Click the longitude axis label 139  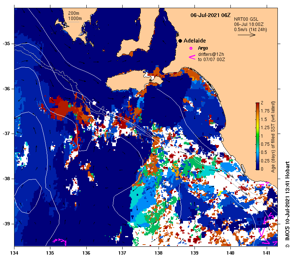tap(195, 253)
